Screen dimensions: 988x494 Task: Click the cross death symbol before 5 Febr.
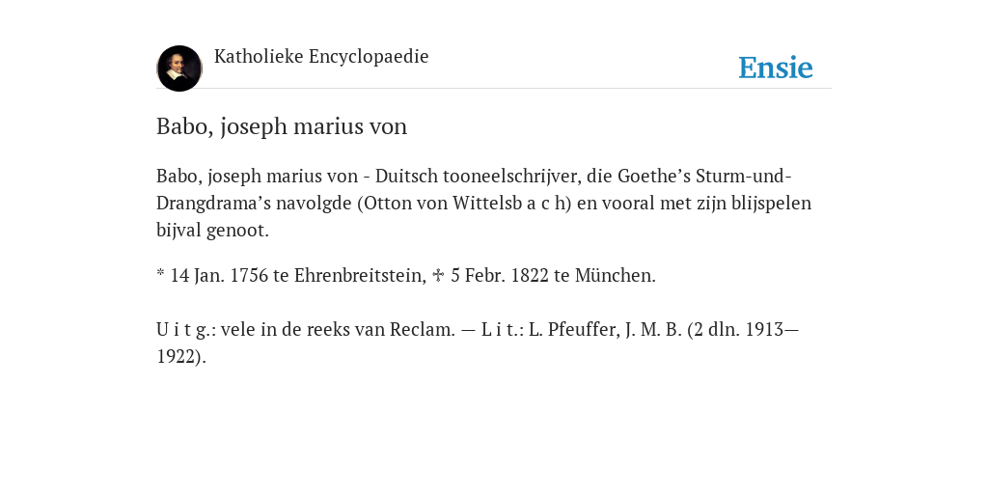[438, 275]
